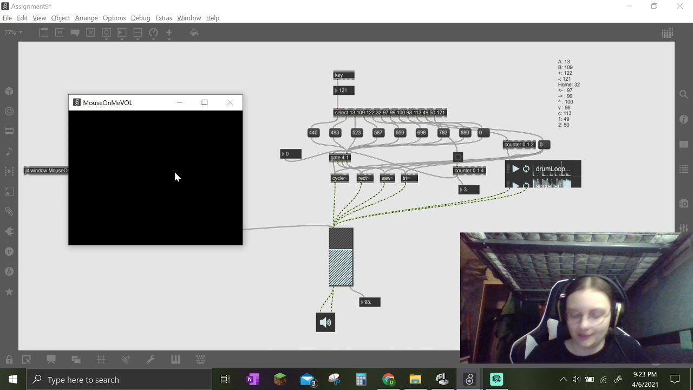
Task: Open the target-circle icon in left sidebar
Action: click(x=9, y=111)
